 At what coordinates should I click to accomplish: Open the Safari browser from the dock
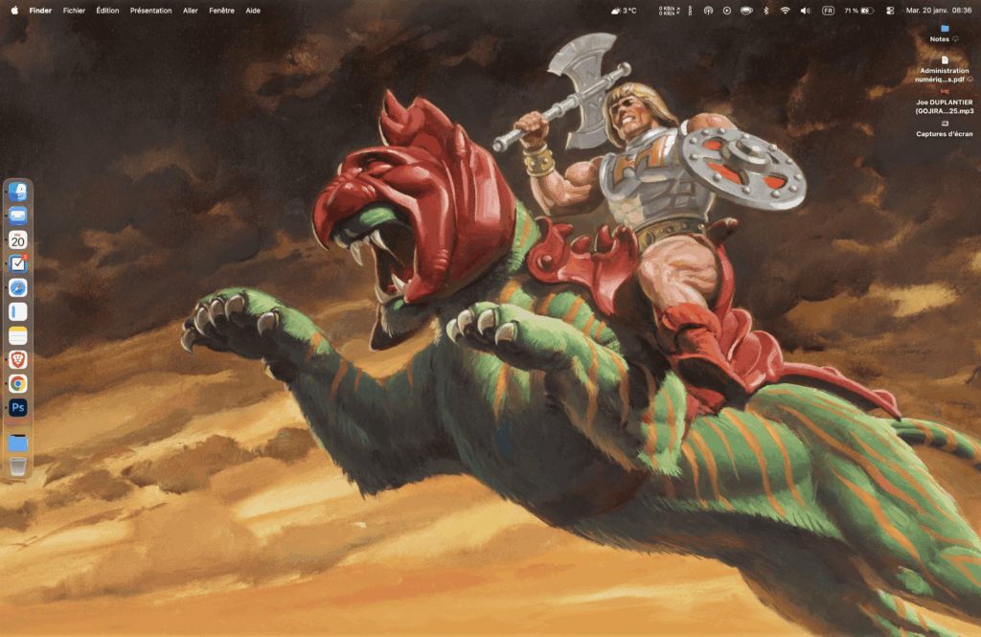pyautogui.click(x=18, y=287)
